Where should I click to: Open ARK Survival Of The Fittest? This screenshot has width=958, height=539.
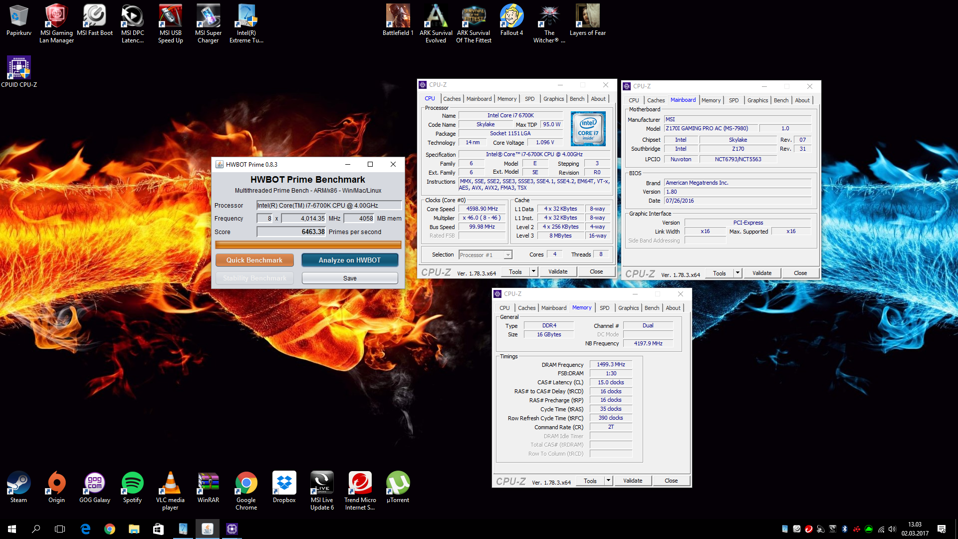click(x=474, y=23)
